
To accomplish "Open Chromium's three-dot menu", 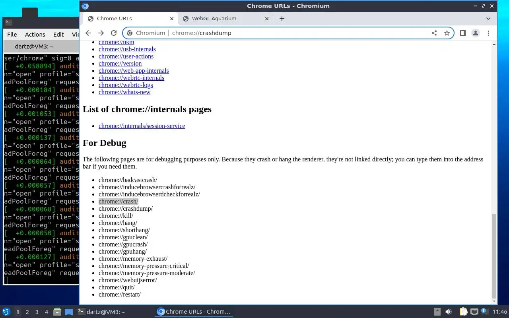I will point(488,33).
